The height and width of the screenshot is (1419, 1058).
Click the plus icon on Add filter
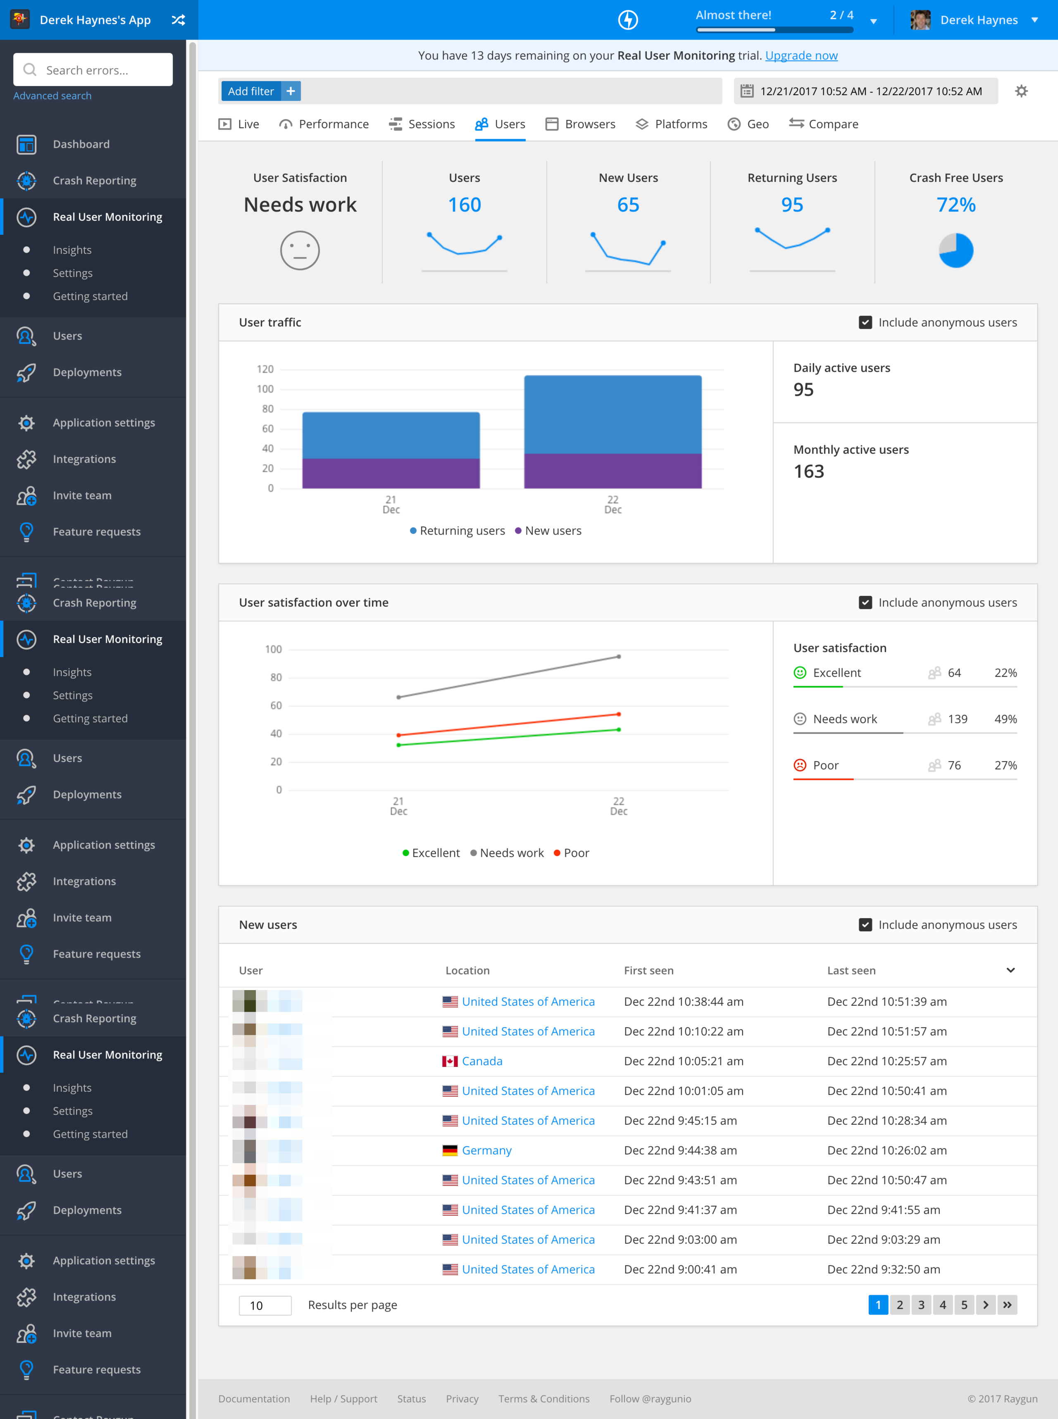click(291, 91)
